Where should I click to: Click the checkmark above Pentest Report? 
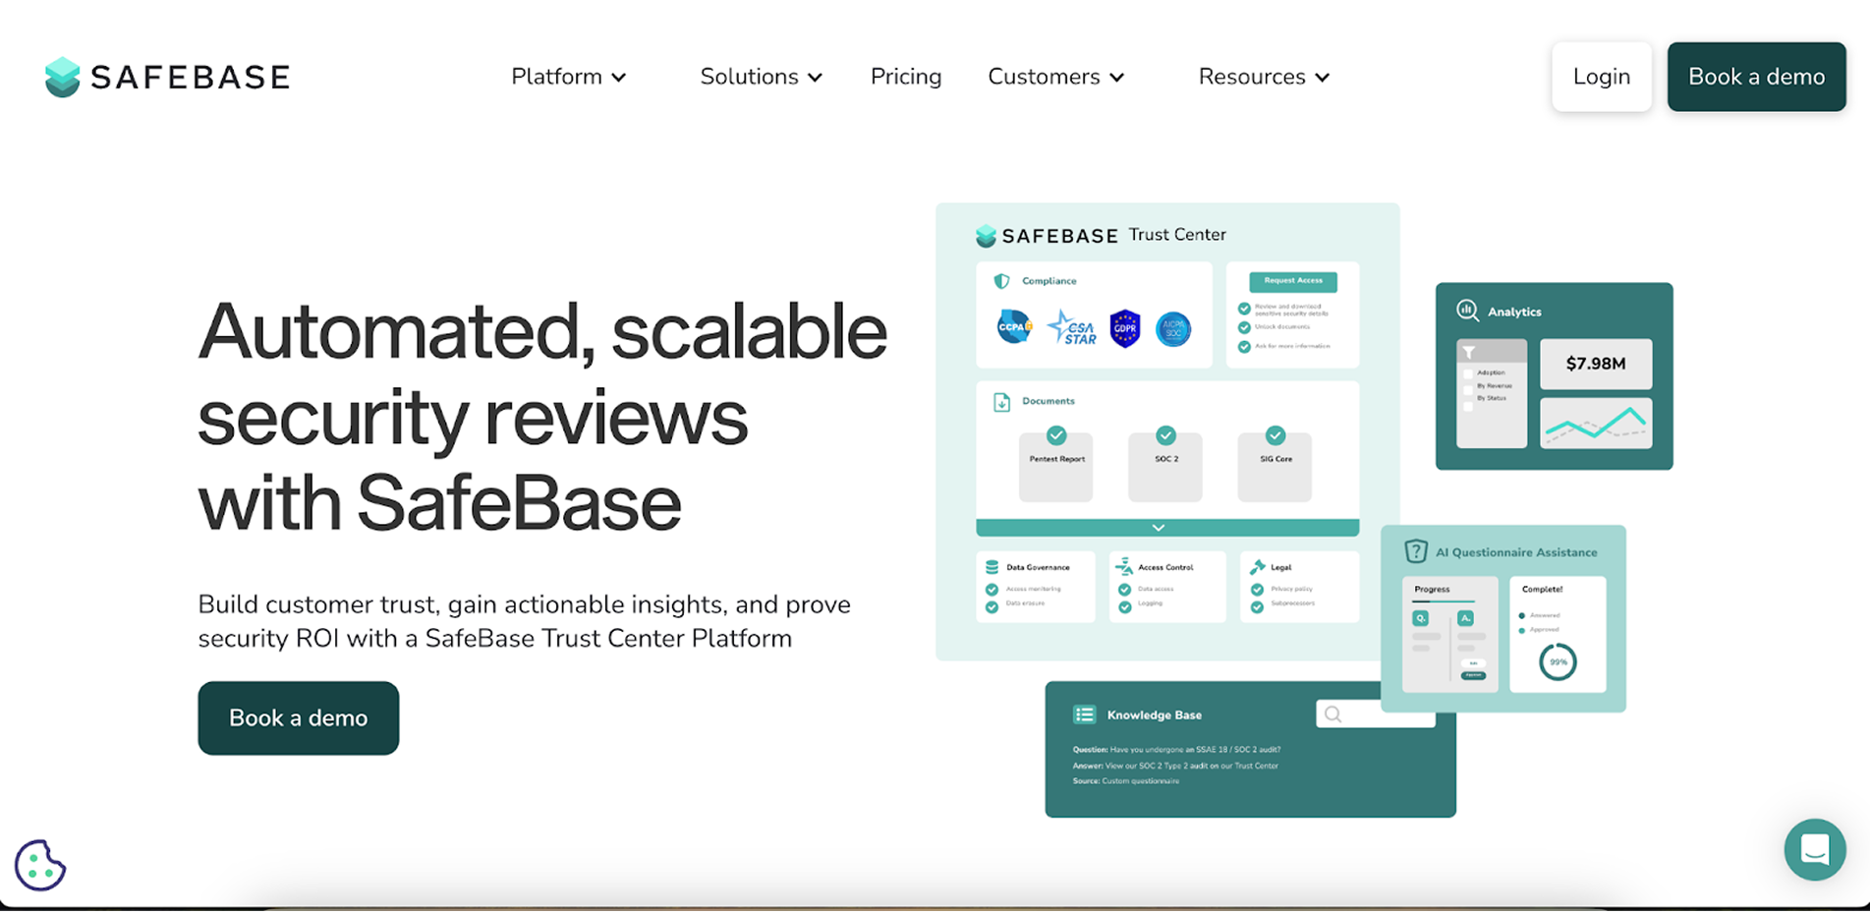(x=1056, y=435)
